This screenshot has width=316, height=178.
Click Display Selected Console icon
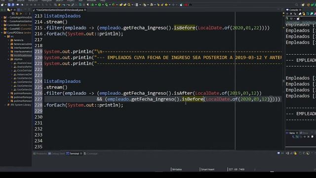pos(291,19)
